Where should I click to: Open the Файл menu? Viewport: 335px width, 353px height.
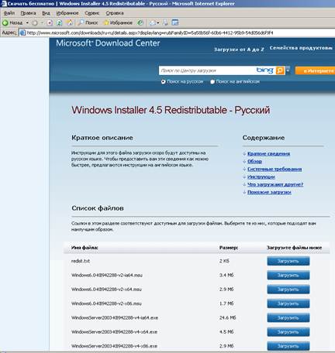coord(9,13)
